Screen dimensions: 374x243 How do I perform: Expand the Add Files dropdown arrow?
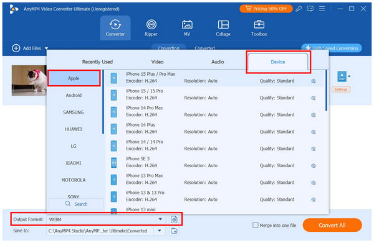(x=46, y=48)
